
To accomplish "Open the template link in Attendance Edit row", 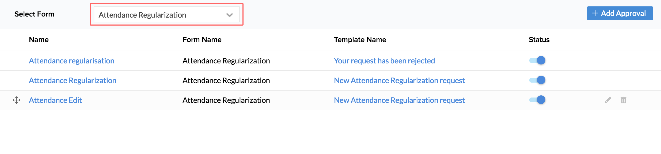I will (x=399, y=100).
